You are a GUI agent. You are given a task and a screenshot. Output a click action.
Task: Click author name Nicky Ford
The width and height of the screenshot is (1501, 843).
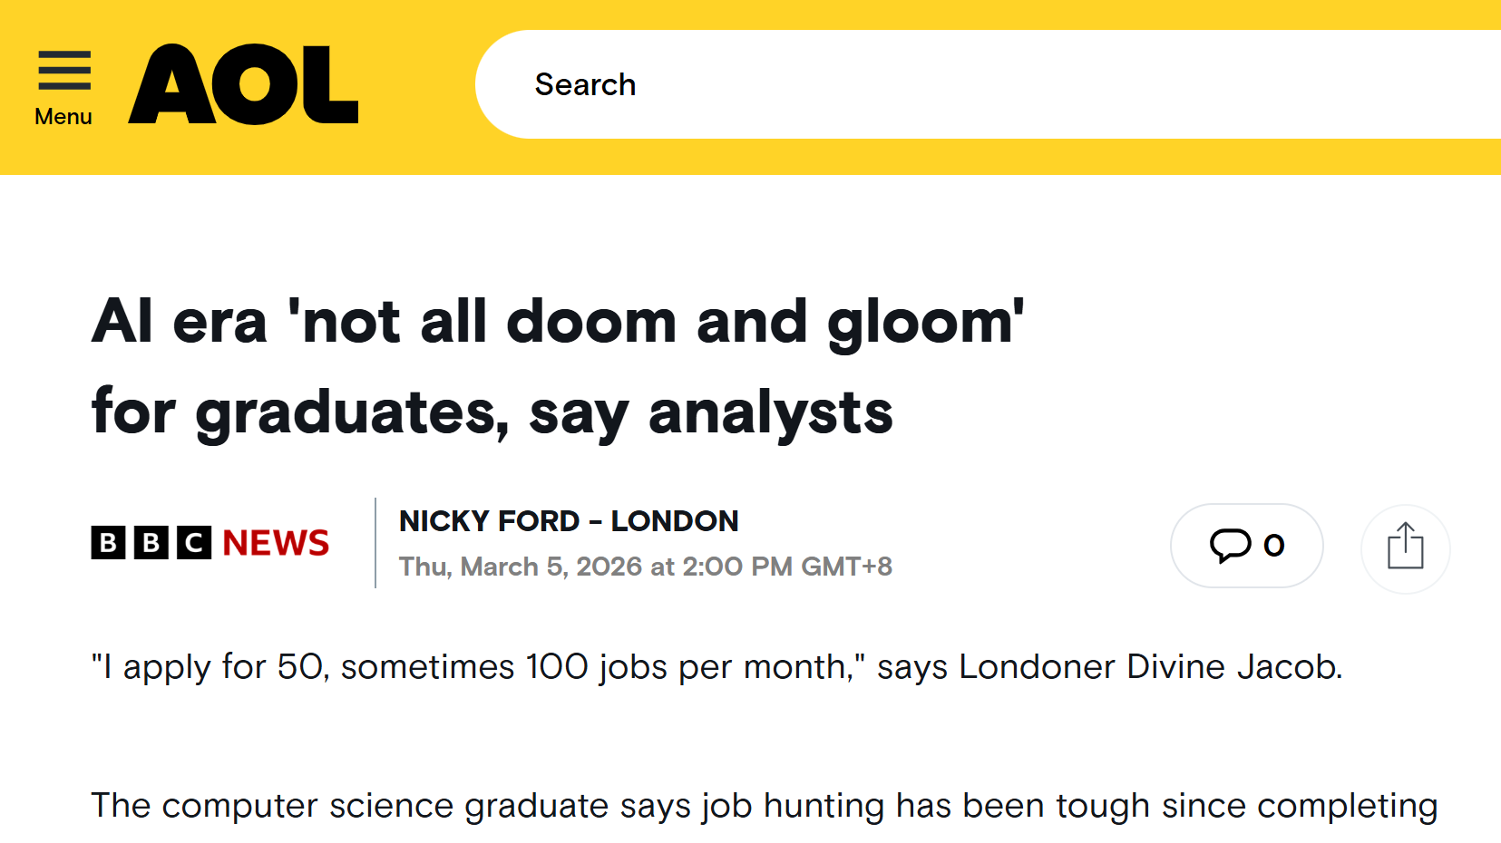pyautogui.click(x=489, y=521)
